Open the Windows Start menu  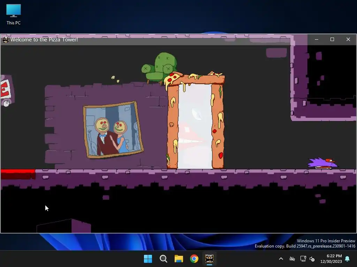coord(148,259)
